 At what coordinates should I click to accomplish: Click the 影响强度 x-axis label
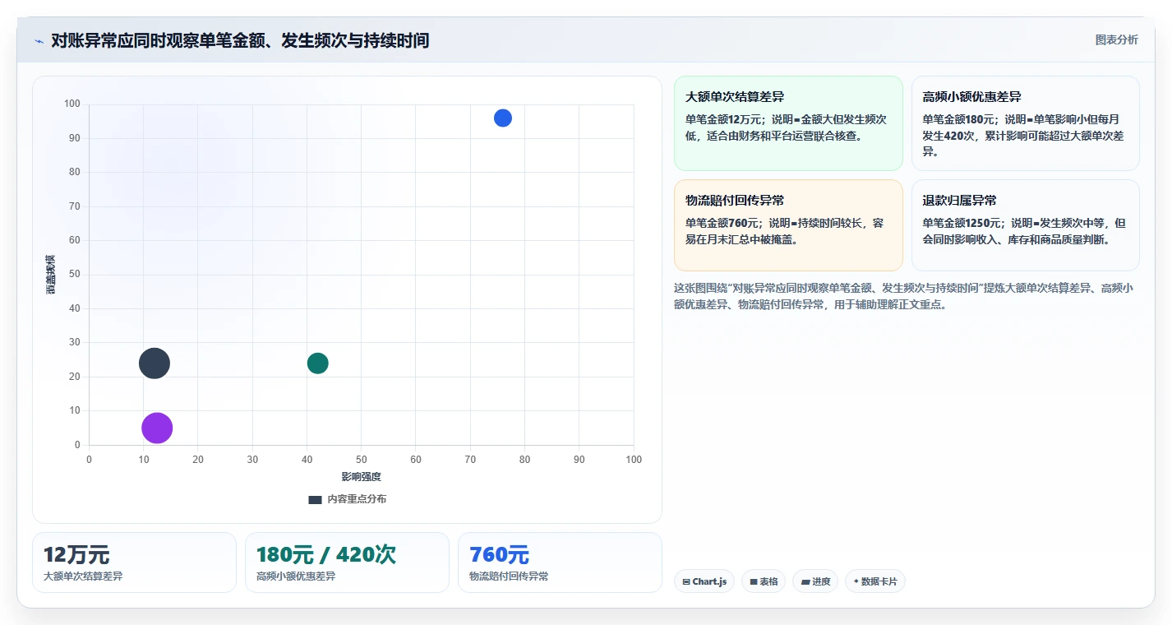(362, 477)
